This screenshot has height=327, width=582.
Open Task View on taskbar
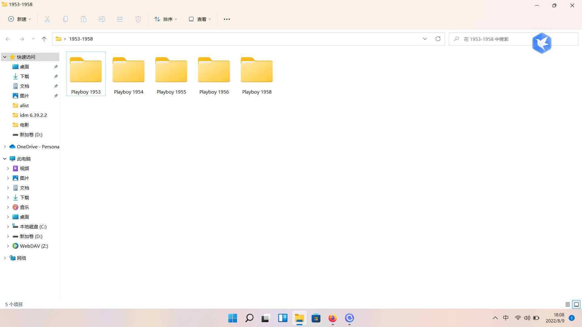(x=266, y=318)
